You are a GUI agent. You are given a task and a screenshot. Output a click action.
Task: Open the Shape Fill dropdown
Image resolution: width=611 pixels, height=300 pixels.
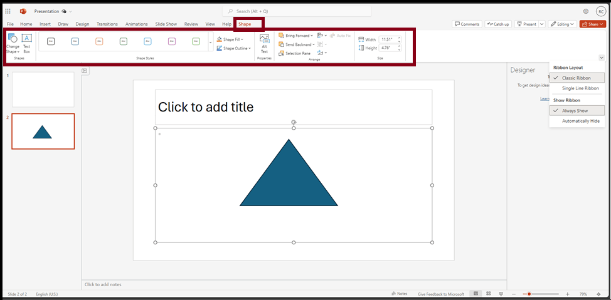point(230,39)
